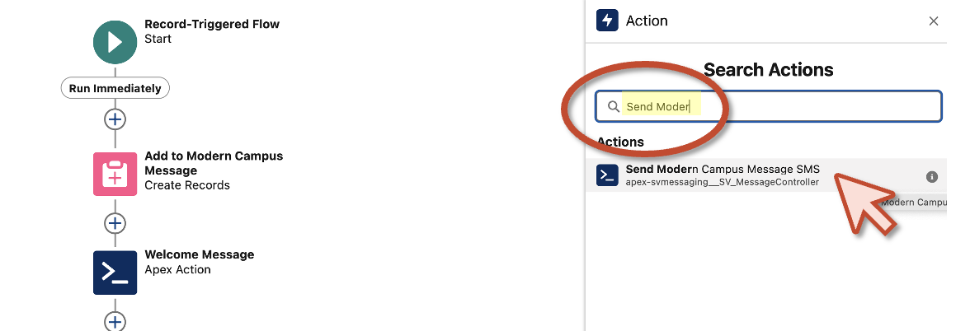This screenshot has height=331, width=970.
Task: Add element below Run Immediately
Action: [115, 119]
